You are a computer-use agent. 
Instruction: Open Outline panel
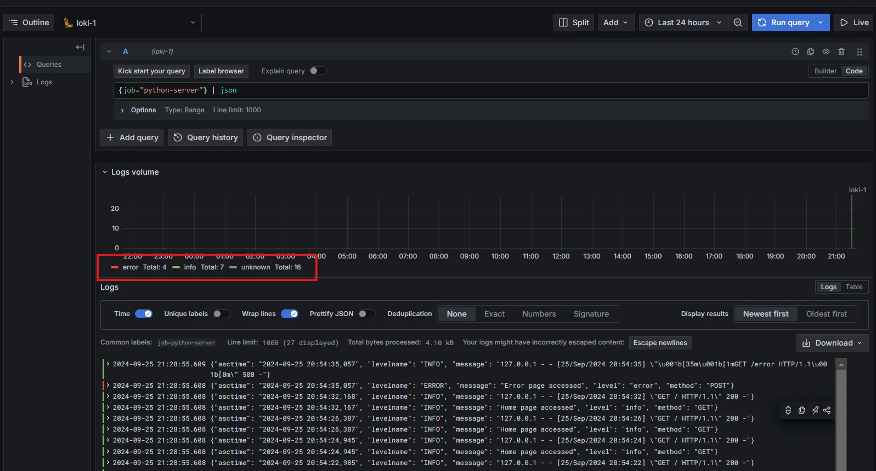click(x=29, y=22)
